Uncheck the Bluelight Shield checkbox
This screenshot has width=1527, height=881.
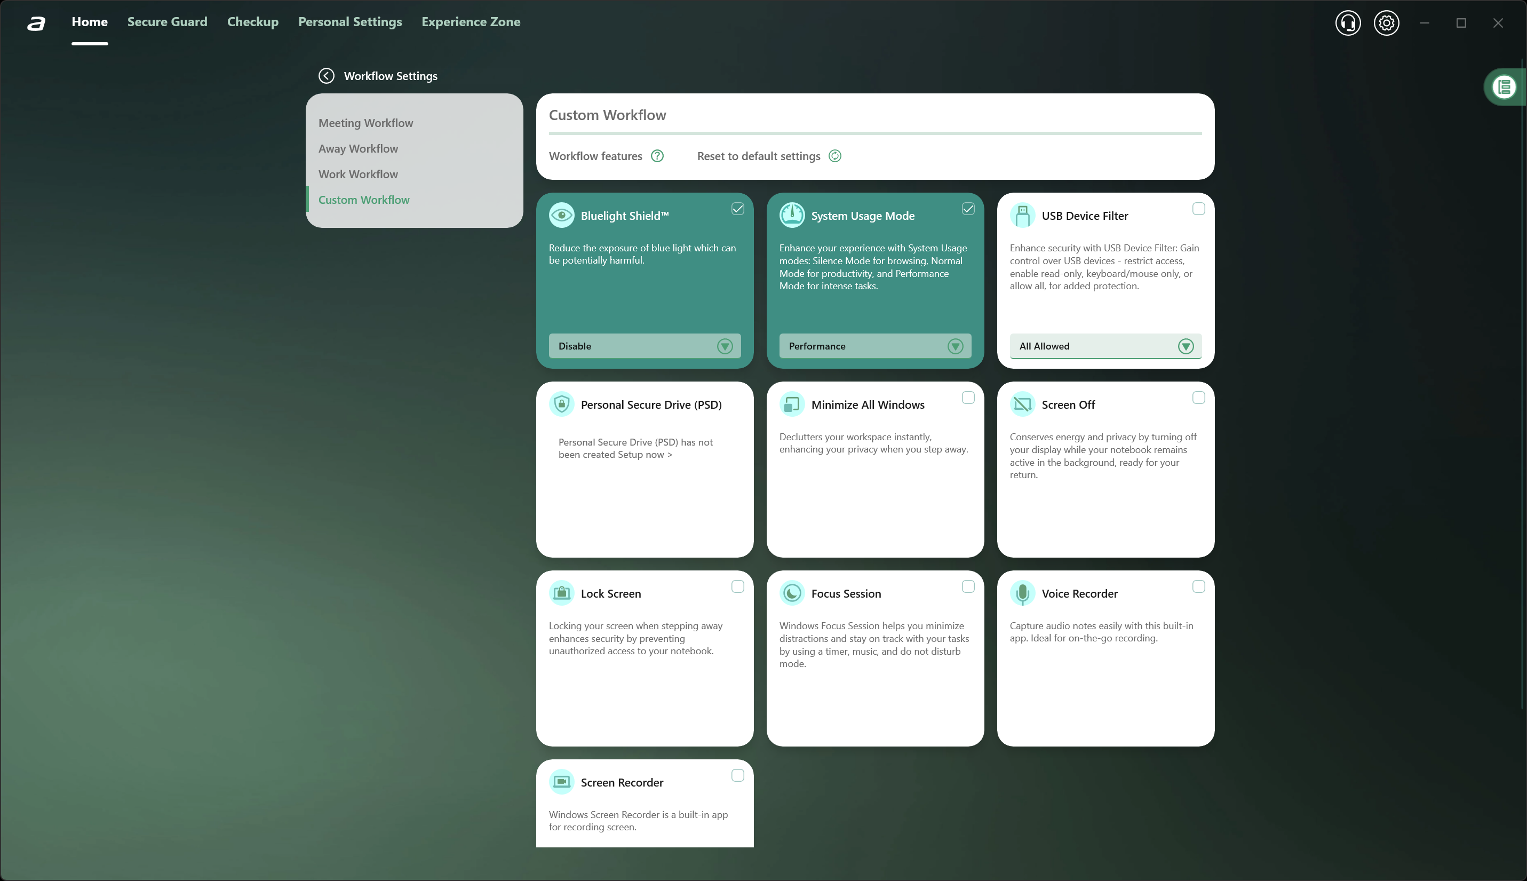[737, 209]
